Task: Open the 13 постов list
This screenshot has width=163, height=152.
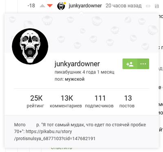Action: click(x=127, y=101)
